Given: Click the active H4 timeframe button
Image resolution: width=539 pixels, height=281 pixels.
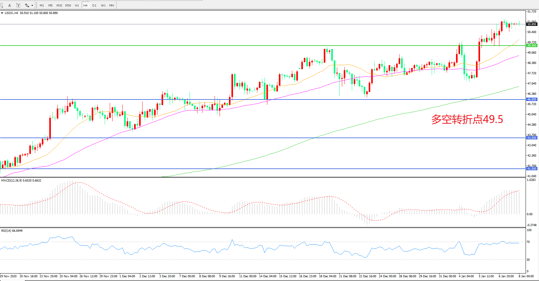Looking at the screenshot, I should click(x=85, y=5).
